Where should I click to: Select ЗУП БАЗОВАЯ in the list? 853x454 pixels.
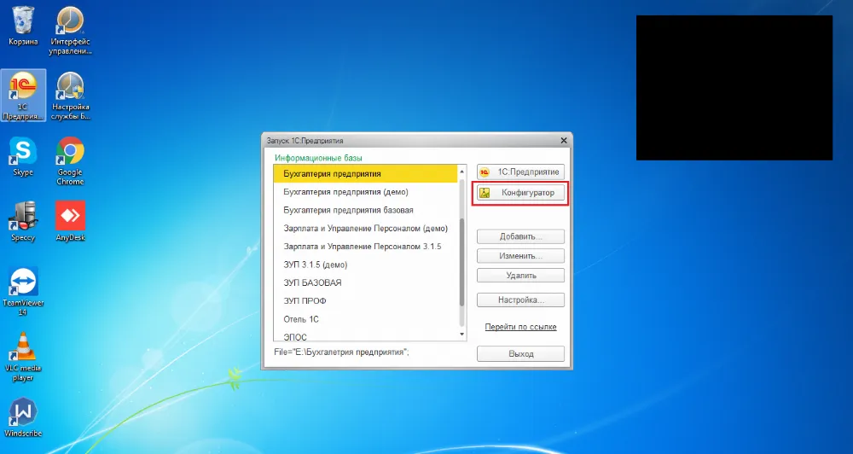tap(366, 282)
